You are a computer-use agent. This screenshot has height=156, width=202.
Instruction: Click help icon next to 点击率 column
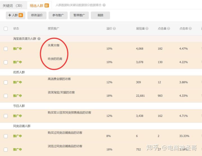click(190, 29)
